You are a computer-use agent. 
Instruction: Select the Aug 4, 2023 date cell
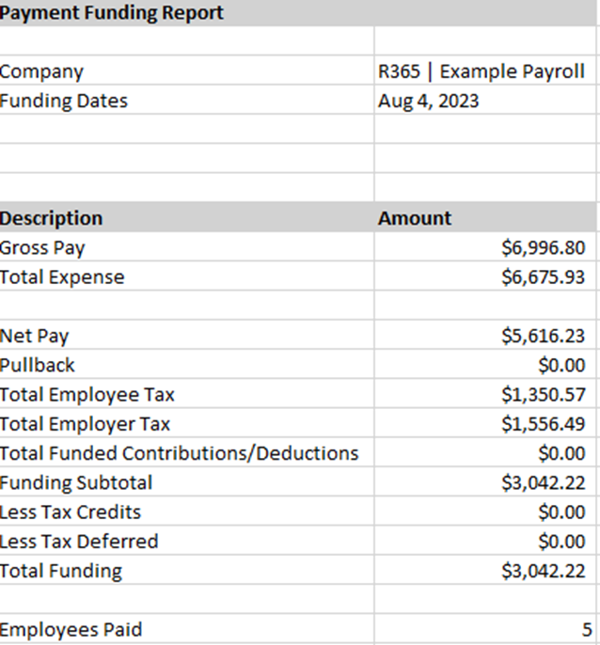tap(485, 100)
